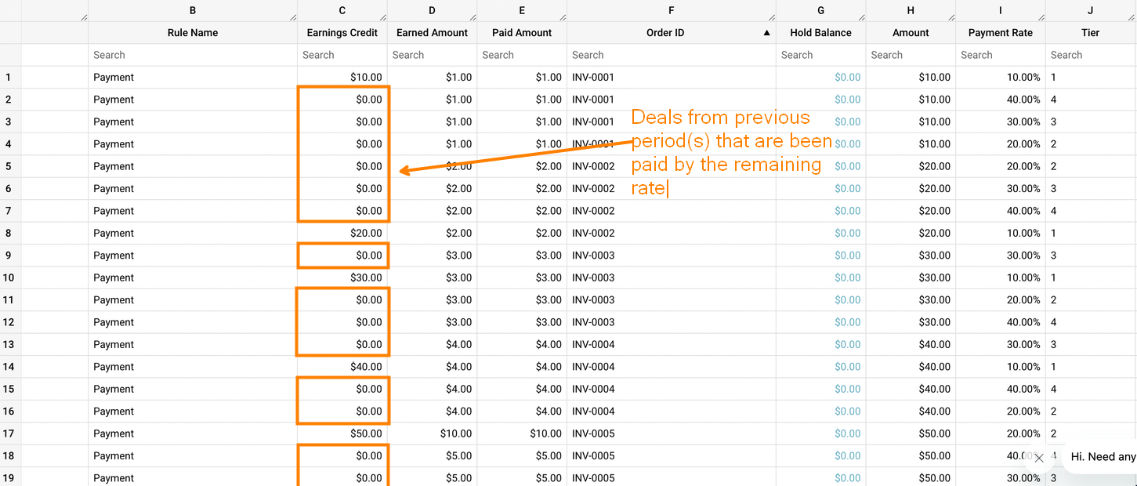
Task: Click the Earned Amount column header
Action: [x=432, y=33]
